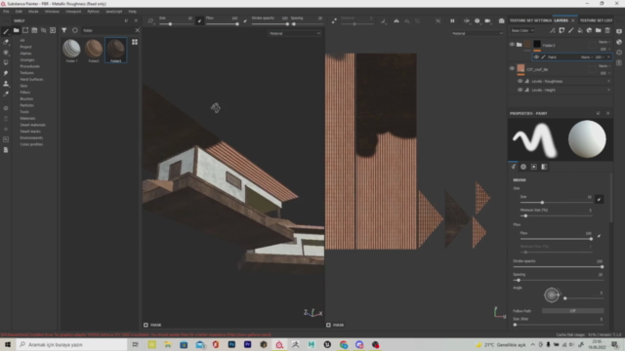625x351 pixels.
Task: Open Material dropdown in 2D viewport
Action: click(x=478, y=33)
